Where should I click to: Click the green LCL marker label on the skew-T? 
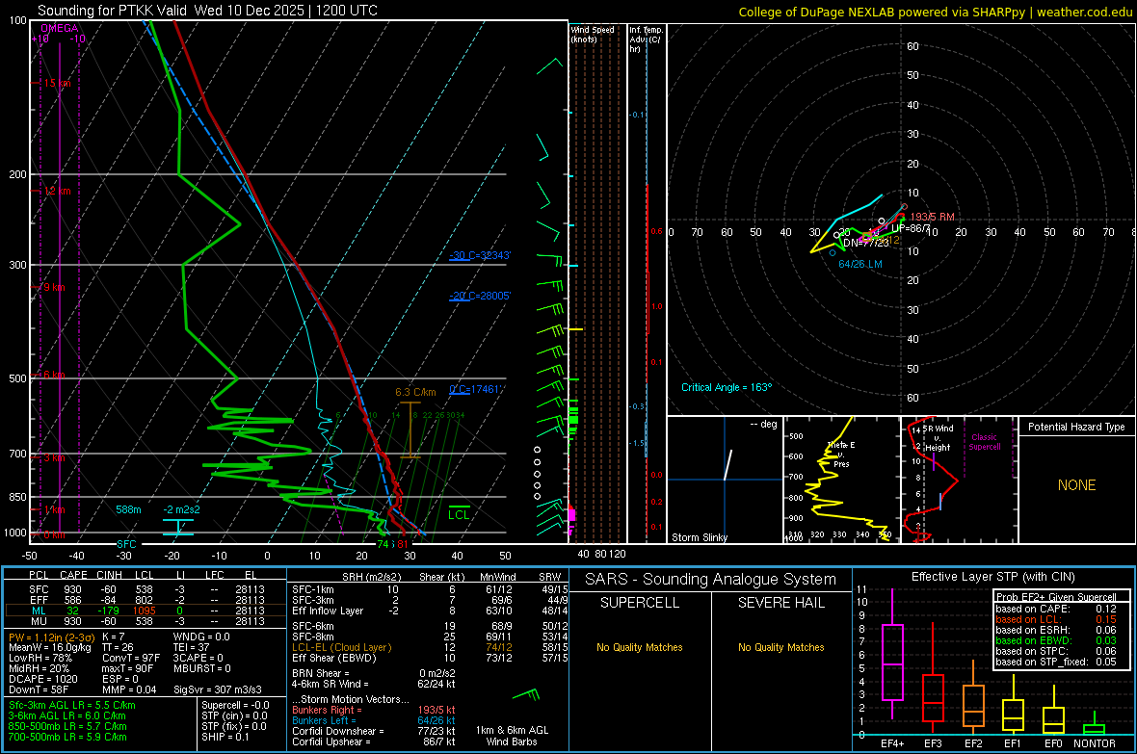459,515
